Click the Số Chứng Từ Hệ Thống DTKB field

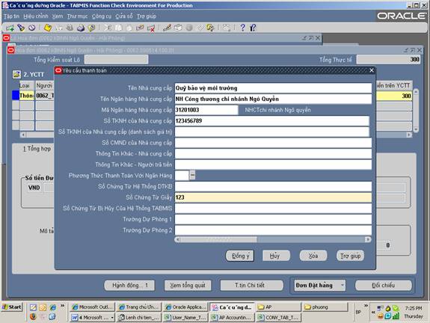point(273,186)
